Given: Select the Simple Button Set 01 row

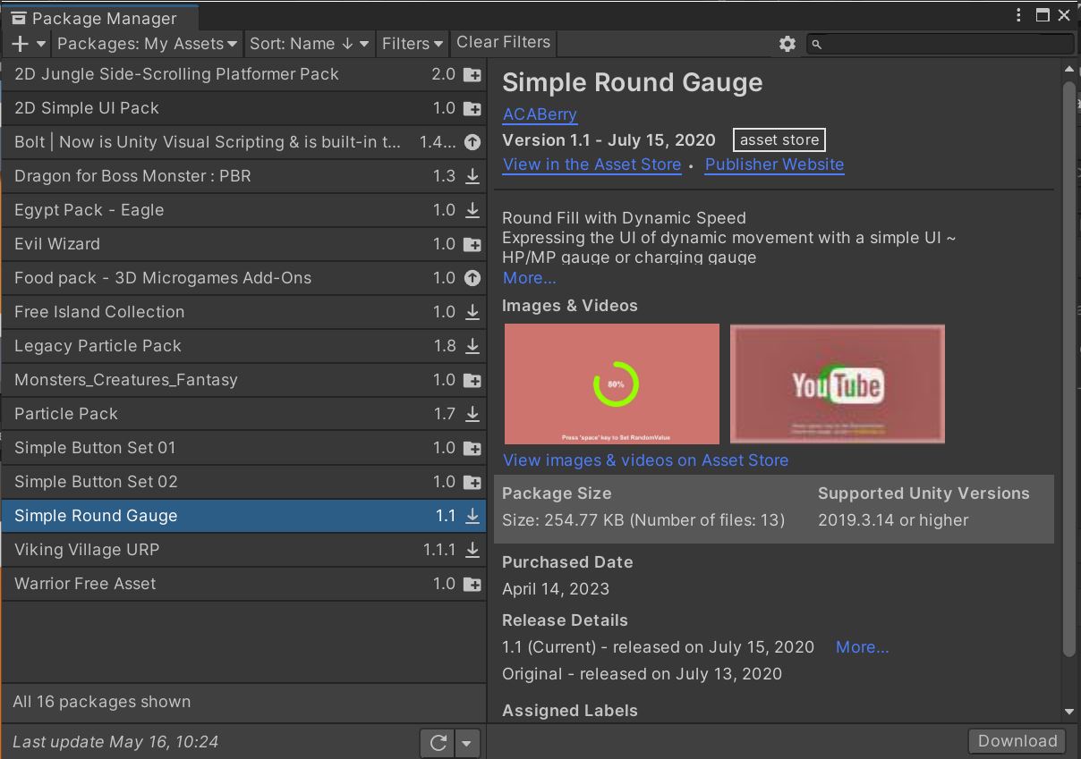Looking at the screenshot, I should 243,449.
